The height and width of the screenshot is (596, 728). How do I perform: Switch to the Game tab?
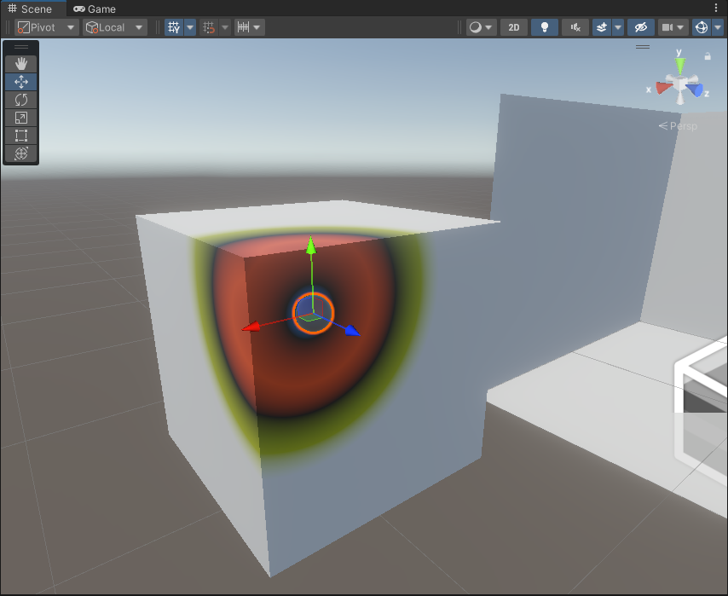click(x=95, y=9)
